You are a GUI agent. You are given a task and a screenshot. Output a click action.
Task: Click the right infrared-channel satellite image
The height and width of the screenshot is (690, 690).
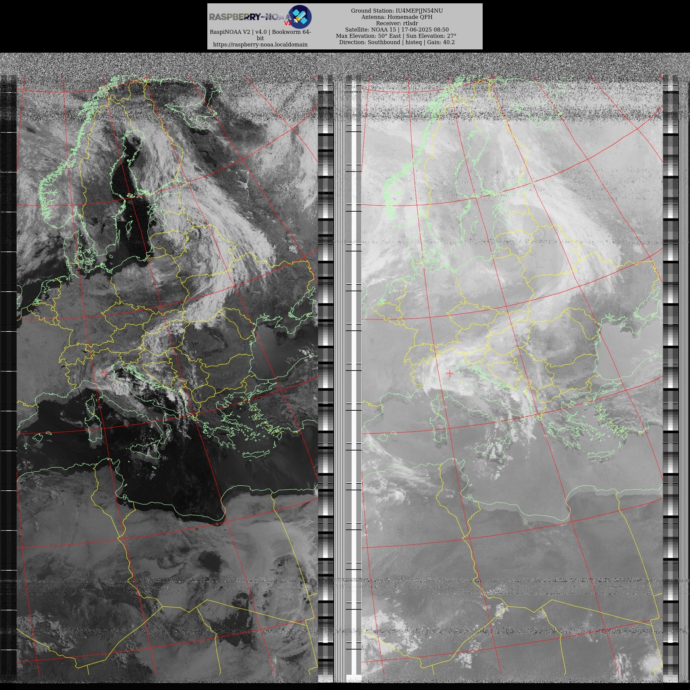point(512,368)
